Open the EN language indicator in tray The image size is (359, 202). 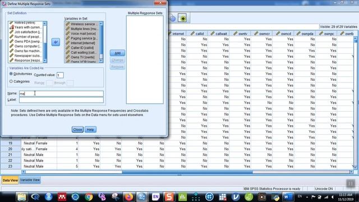(300, 196)
